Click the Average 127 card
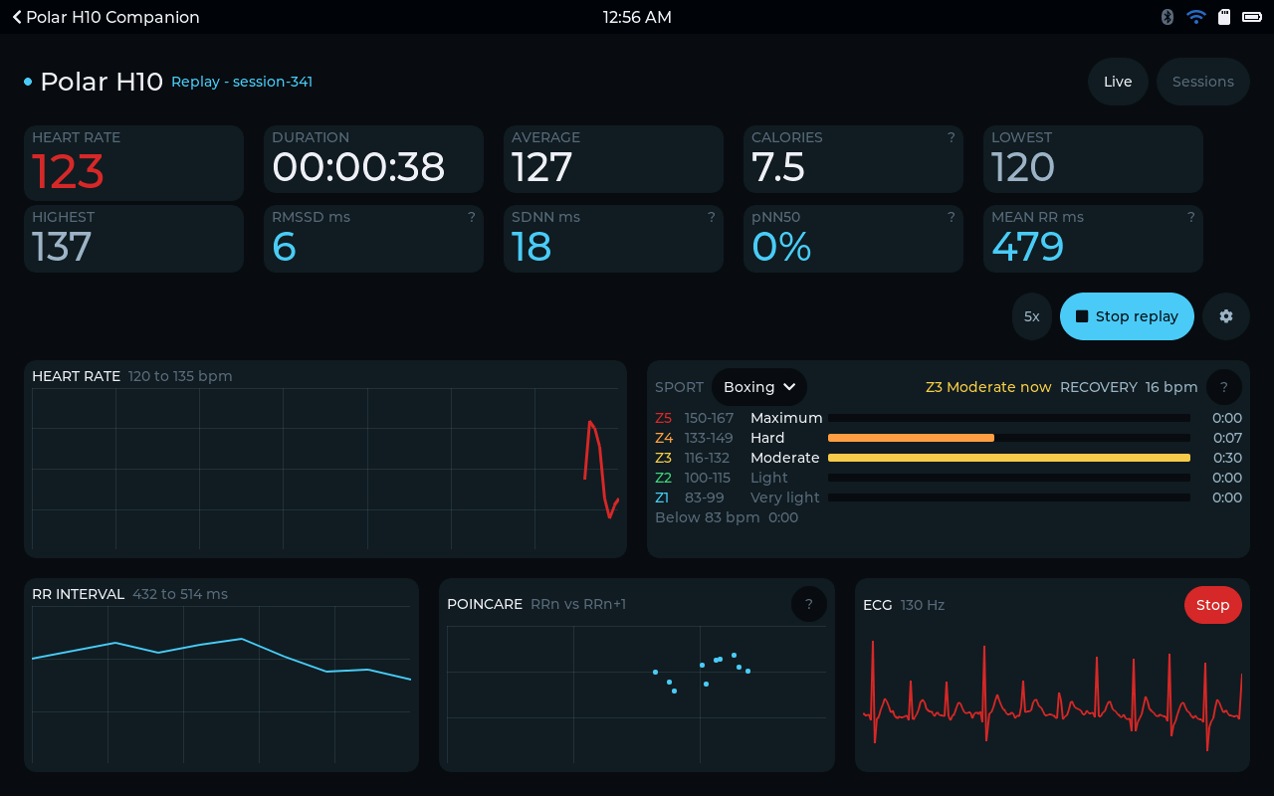This screenshot has height=796, width=1274. pyautogui.click(x=613, y=159)
